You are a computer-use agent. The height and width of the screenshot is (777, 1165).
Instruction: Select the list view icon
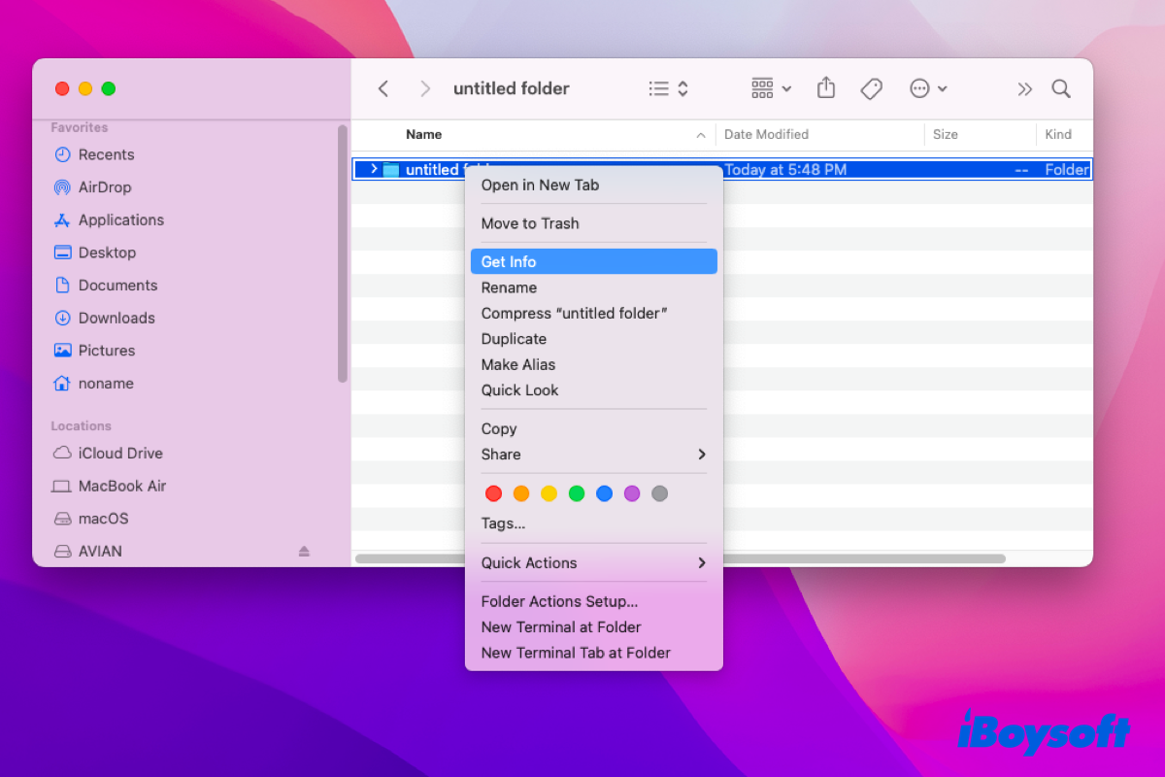pyautogui.click(x=658, y=87)
